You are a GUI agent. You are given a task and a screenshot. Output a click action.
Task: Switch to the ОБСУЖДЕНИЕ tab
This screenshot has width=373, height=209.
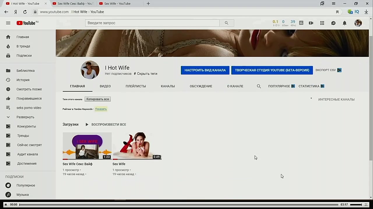tap(201, 86)
